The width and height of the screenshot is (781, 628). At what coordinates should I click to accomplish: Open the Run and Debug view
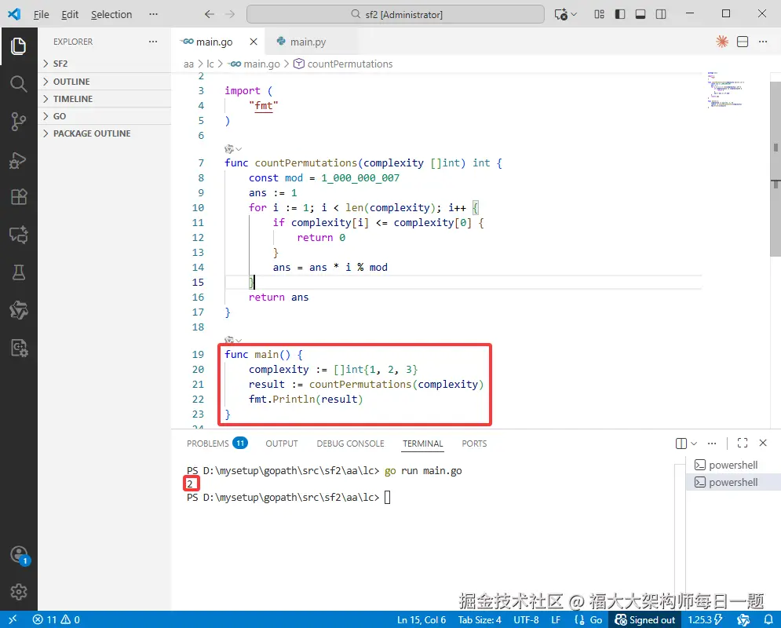click(18, 160)
